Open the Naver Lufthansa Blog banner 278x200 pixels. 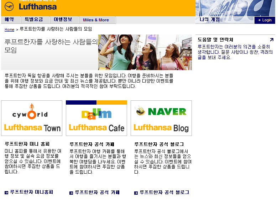click(x=161, y=118)
